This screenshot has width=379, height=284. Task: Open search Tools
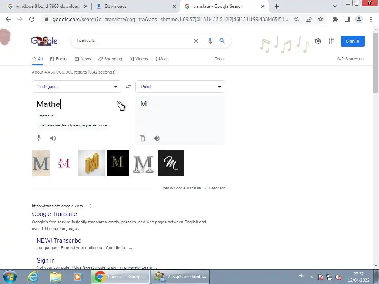pyautogui.click(x=219, y=59)
